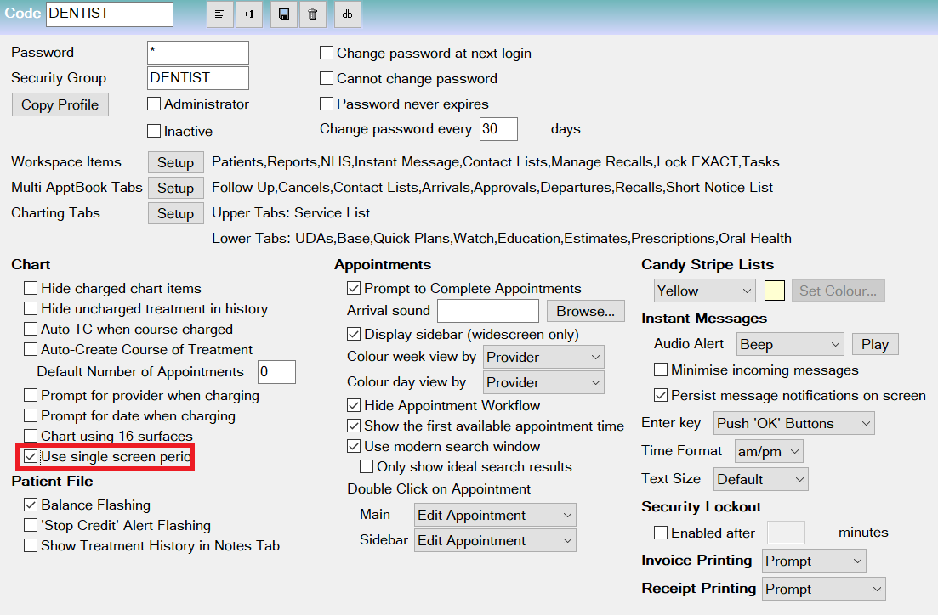938x615 pixels.
Task: Enable Password never expires option
Action: 327,104
